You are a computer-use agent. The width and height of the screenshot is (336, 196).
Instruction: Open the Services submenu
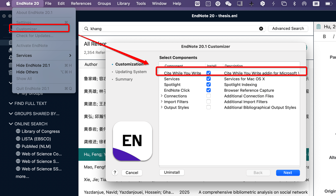pos(44,56)
